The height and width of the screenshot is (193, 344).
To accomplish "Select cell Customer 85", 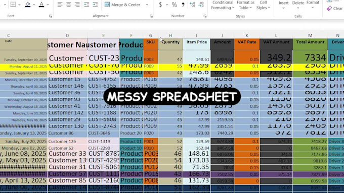I will pos(67,181).
